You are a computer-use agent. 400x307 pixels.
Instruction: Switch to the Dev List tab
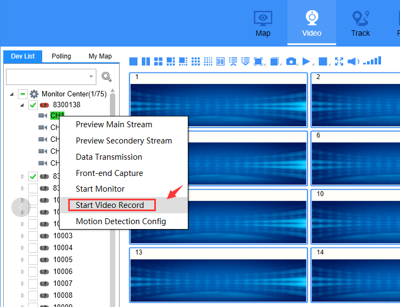pos(23,56)
